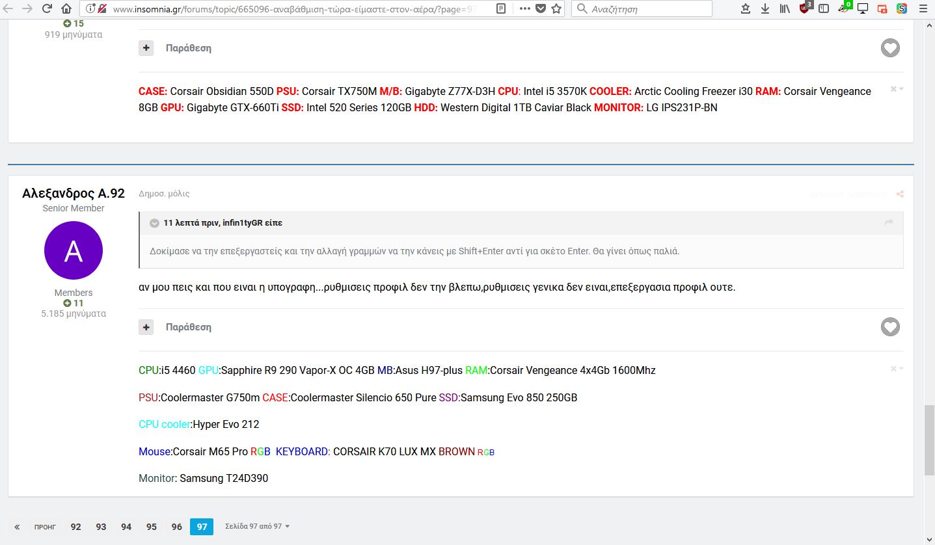The width and height of the screenshot is (935, 545).
Task: Open bookmarks menu toolbar icon
Action: 746,8
